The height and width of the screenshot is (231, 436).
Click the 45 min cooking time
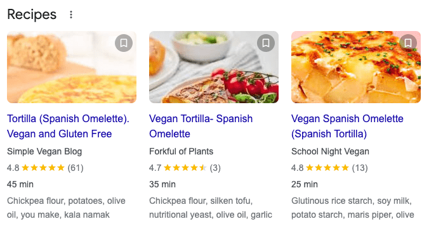click(20, 184)
